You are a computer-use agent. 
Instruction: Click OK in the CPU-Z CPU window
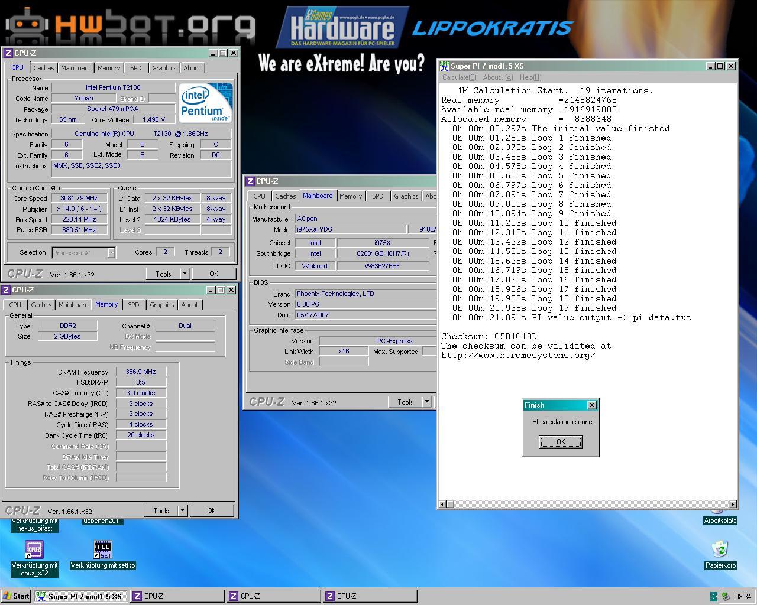[x=213, y=274]
